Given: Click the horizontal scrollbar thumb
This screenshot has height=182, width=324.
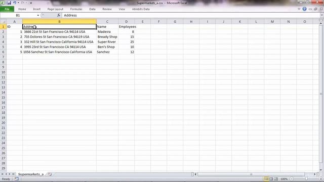Looking at the screenshot, I should click(x=251, y=174).
